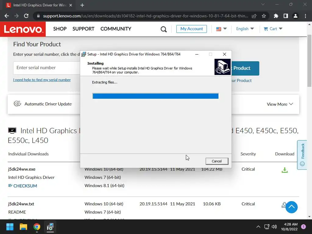Expand View More section

(280, 104)
